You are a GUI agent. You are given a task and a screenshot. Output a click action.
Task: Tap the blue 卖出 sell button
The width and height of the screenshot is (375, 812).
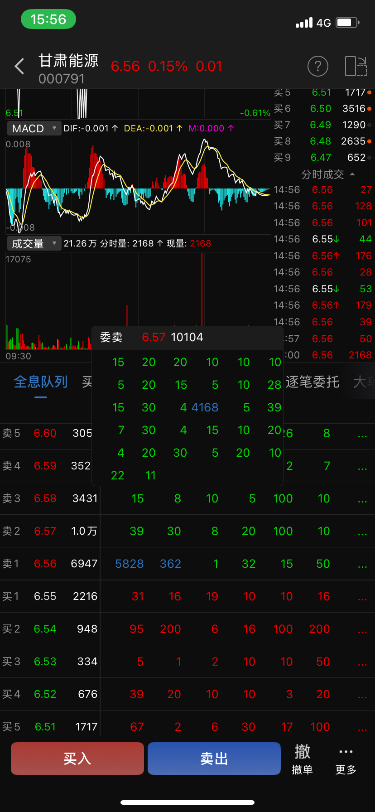coord(214,759)
